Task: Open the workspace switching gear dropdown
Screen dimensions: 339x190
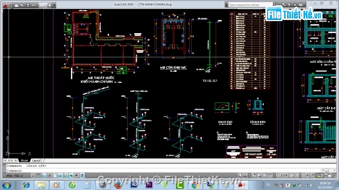Action: [x=305, y=176]
